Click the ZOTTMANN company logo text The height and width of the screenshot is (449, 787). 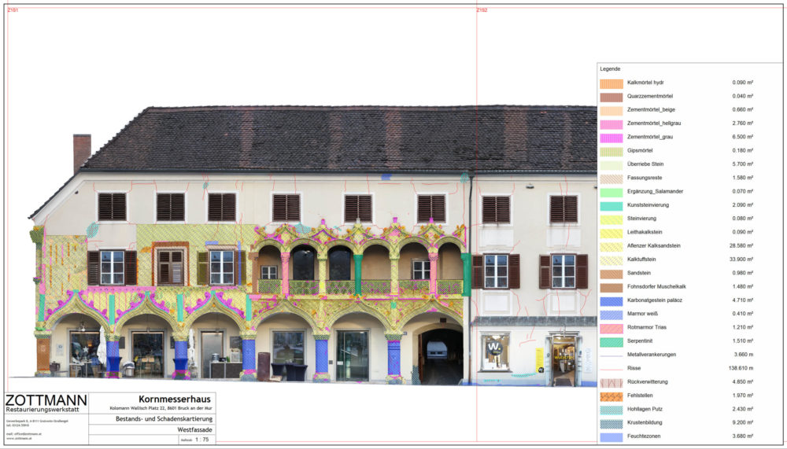[x=46, y=400]
